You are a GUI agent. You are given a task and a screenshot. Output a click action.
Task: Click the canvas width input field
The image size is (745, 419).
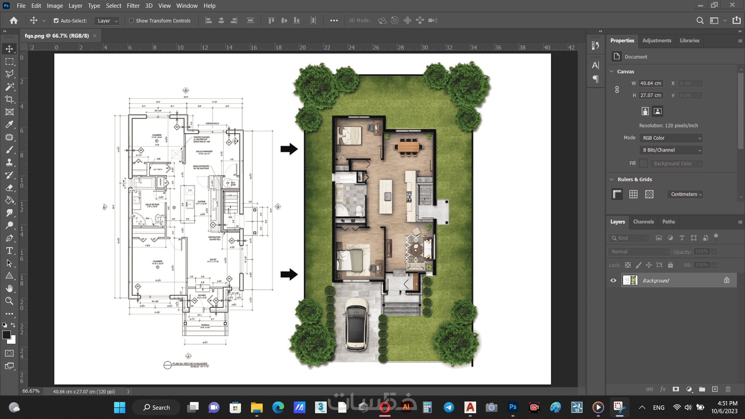click(651, 83)
